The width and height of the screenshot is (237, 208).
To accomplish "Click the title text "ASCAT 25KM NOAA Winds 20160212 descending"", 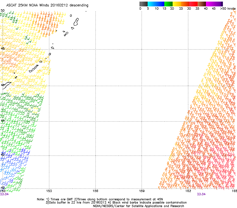I will 47,5.
